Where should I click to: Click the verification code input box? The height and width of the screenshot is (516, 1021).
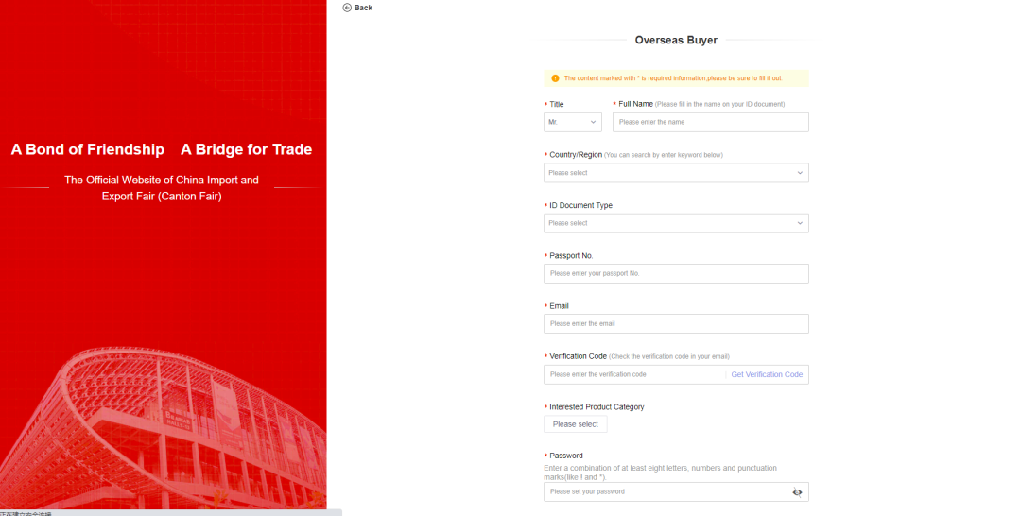click(633, 374)
